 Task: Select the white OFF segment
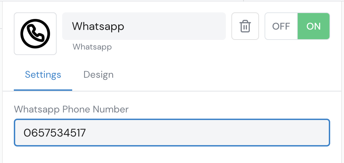point(281,26)
